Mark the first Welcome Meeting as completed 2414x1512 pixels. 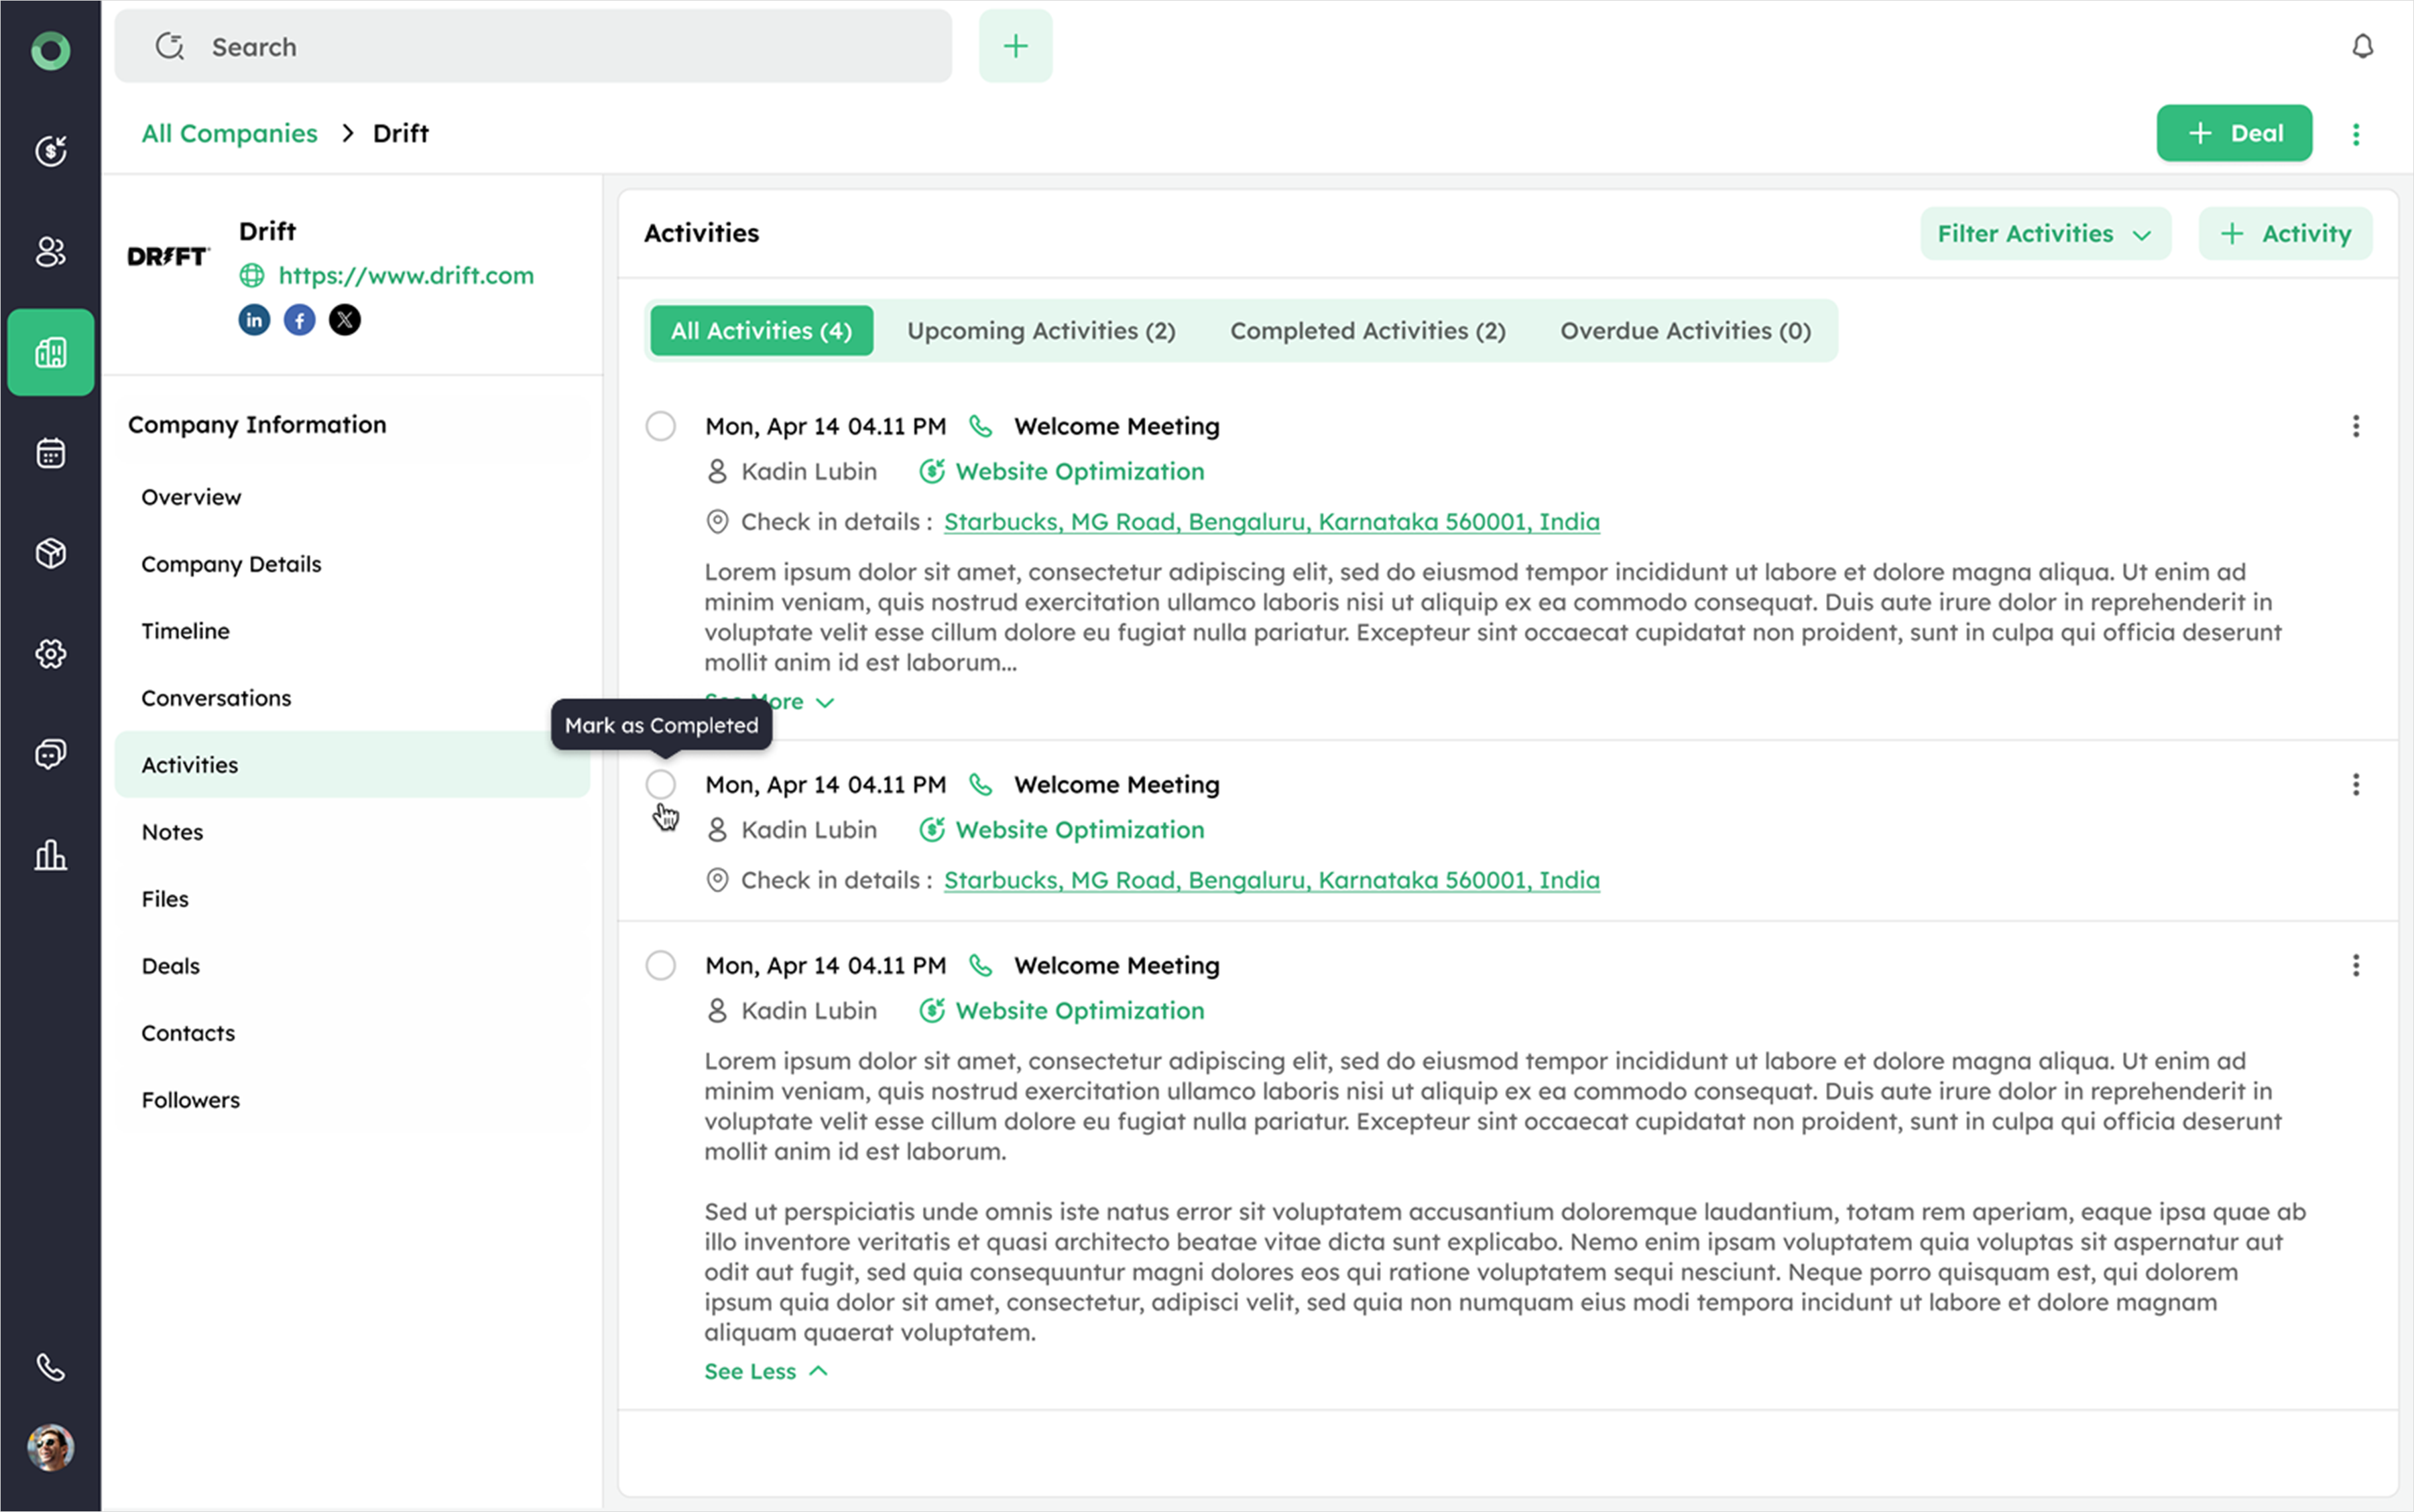tap(660, 426)
